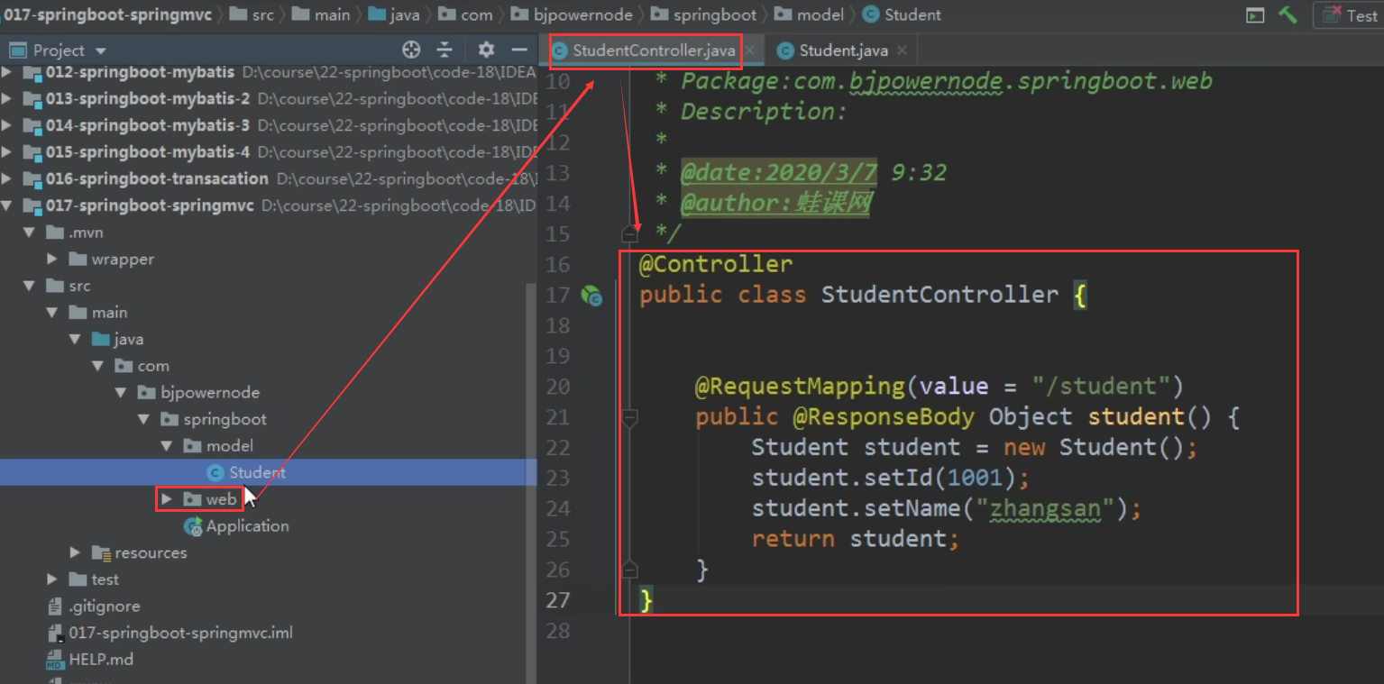Click the build hammer icon
This screenshot has width=1384, height=684.
[1288, 14]
